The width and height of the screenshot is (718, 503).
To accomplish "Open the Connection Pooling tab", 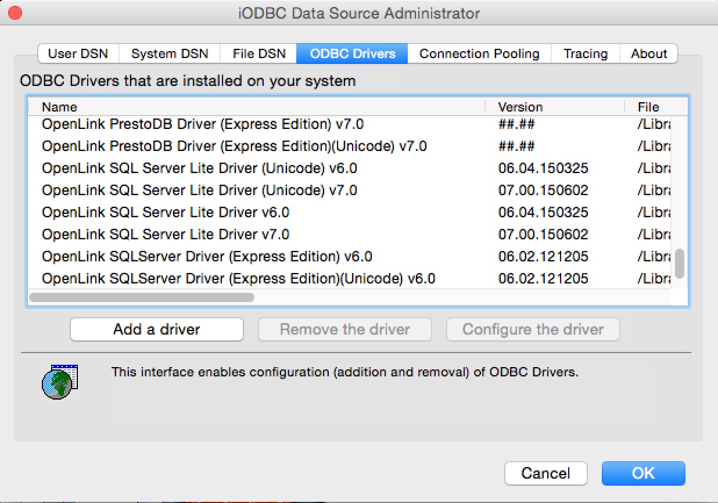I will (479, 54).
